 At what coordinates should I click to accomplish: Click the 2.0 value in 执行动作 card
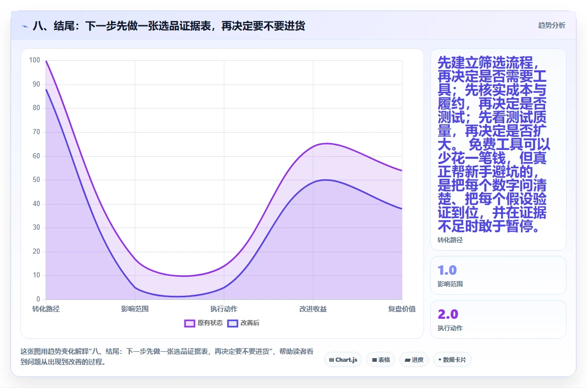[x=448, y=314]
